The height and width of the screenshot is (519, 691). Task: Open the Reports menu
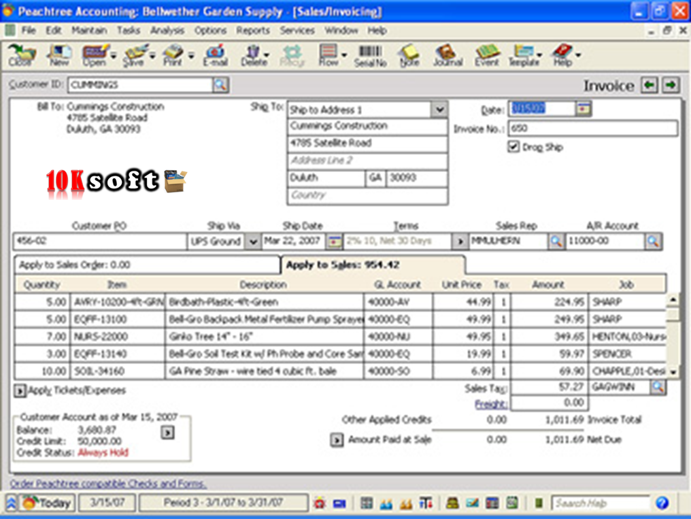coord(252,31)
